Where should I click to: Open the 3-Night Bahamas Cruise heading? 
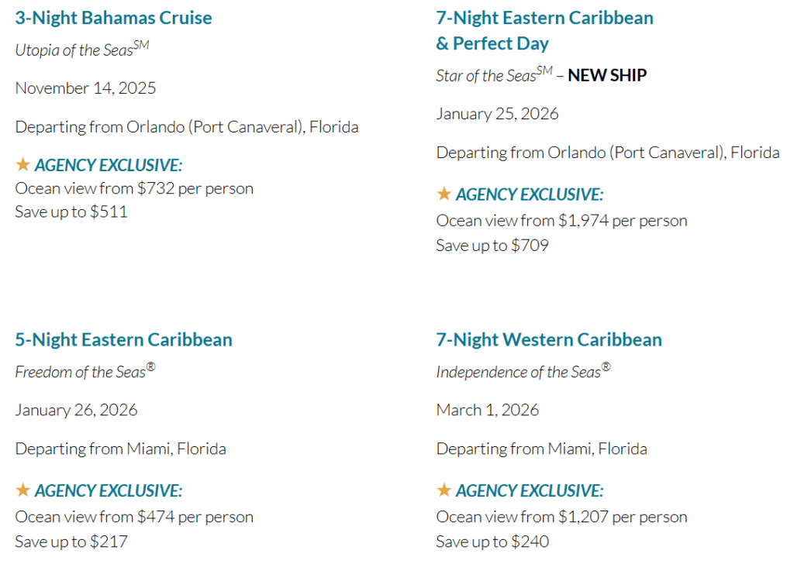(113, 19)
